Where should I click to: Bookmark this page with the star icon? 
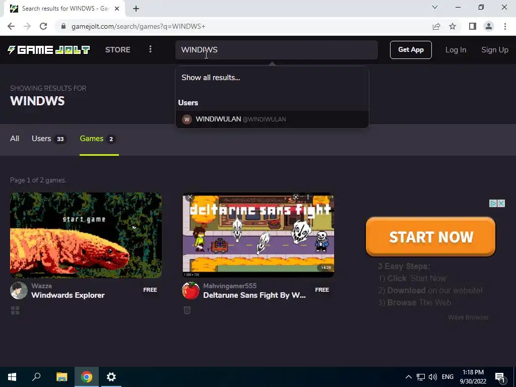tap(453, 26)
